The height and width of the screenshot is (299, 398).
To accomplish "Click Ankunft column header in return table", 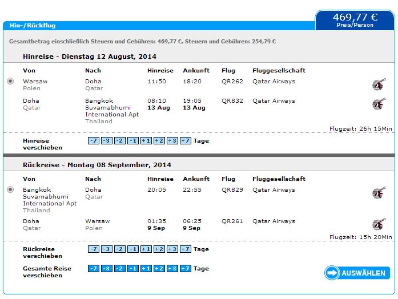I will (196, 179).
